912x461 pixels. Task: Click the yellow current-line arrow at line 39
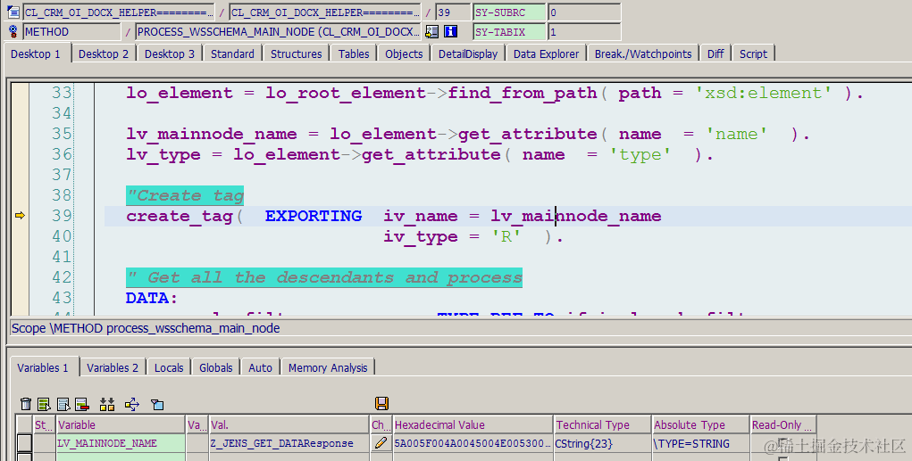point(21,216)
